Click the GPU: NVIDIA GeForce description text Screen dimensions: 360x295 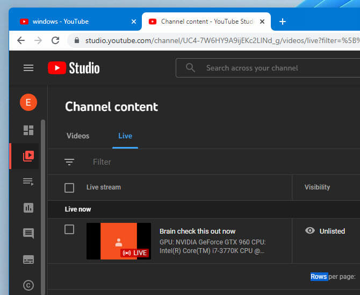(x=213, y=247)
